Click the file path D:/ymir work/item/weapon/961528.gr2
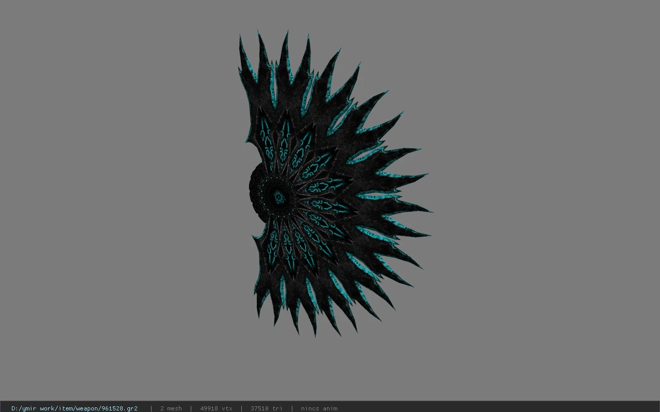Screen dimensions: 660x412 pyautogui.click(x=74, y=408)
